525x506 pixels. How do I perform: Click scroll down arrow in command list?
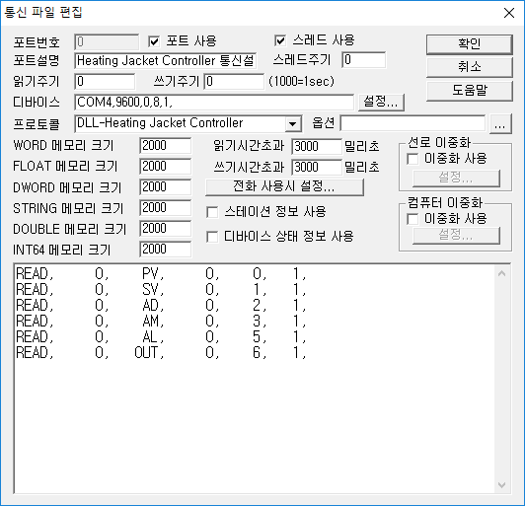[x=501, y=485]
